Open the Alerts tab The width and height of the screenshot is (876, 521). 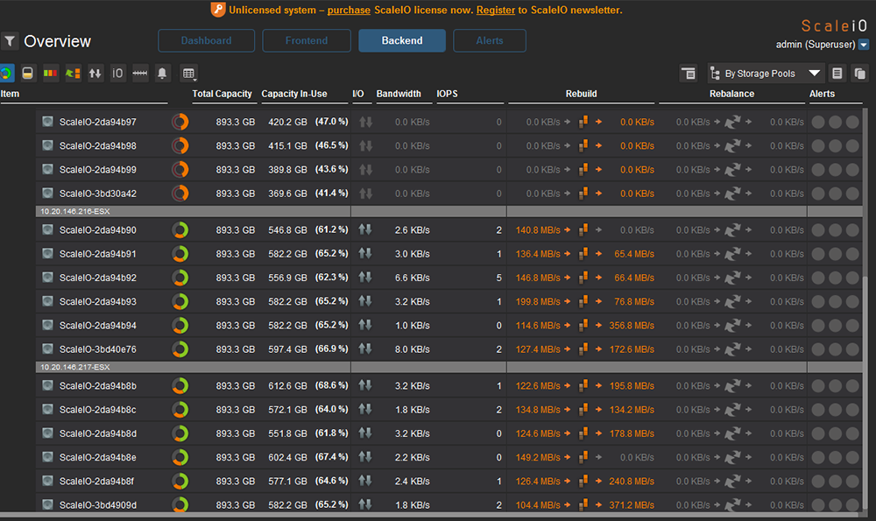(x=490, y=41)
